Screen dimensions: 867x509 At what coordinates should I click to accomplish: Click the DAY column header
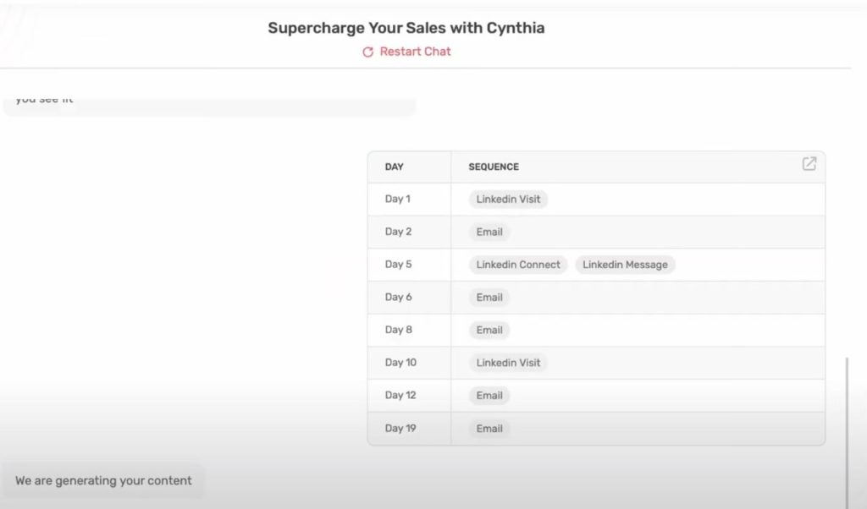point(395,167)
